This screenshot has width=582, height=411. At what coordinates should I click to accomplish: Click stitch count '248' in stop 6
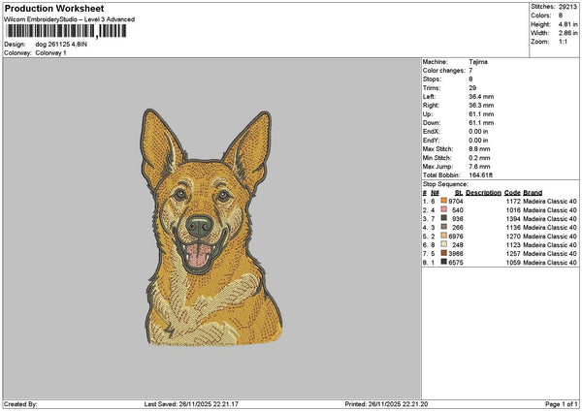click(458, 245)
